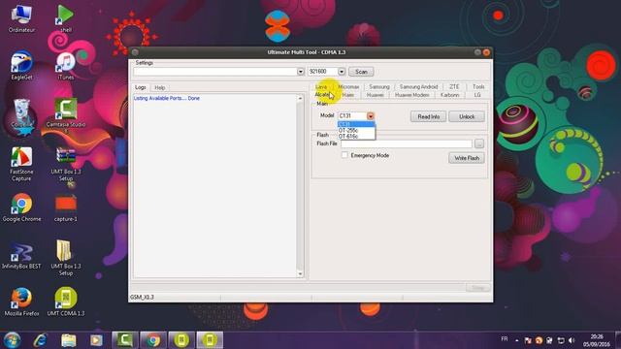The height and width of the screenshot is (349, 621).
Task: Open the Huawei tab
Action: pyautogui.click(x=376, y=95)
